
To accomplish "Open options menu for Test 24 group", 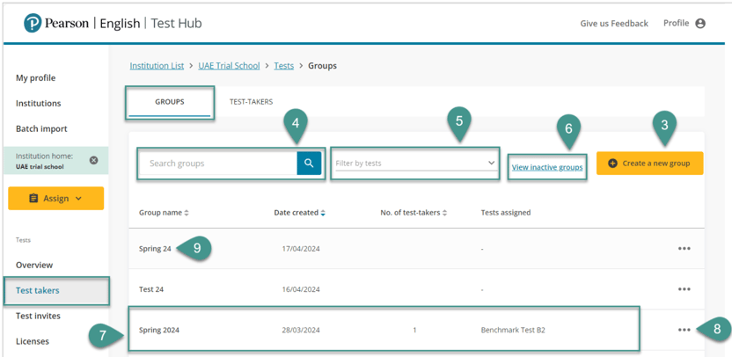I will click(x=684, y=289).
